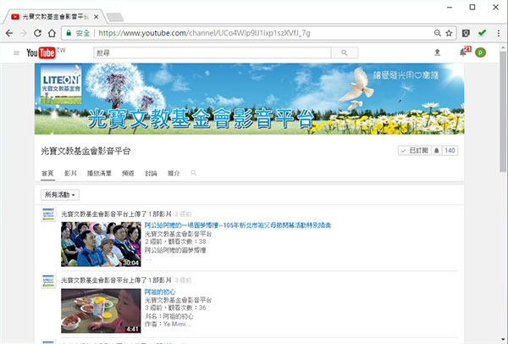Screen dimensions: 508x344
Task: Open the YouTube hamburger guide menu
Action: tap(16, 53)
